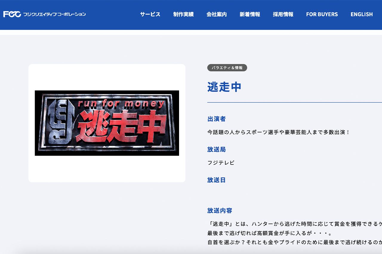Open the 制作実績 page

(183, 14)
